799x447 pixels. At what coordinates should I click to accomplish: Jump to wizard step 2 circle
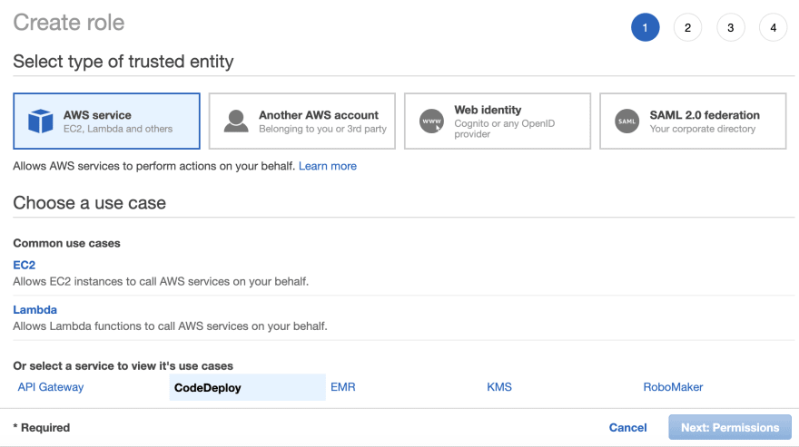click(x=688, y=27)
